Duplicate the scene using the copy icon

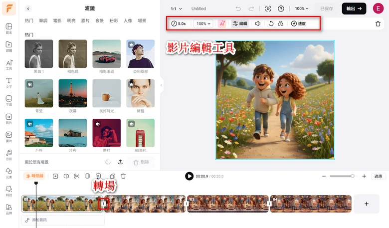(x=113, y=176)
